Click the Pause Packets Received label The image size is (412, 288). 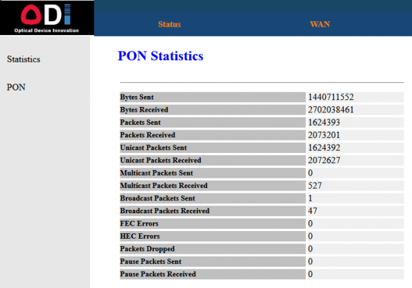[158, 274]
